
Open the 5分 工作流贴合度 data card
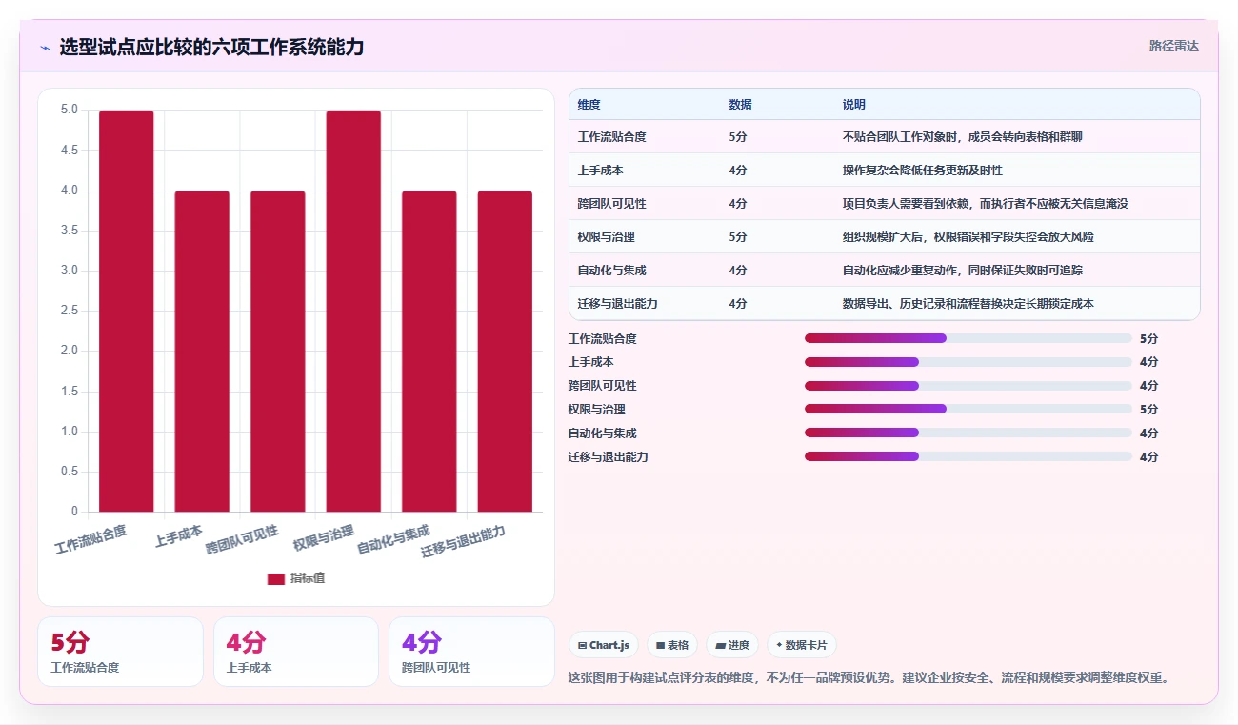[x=120, y=652]
